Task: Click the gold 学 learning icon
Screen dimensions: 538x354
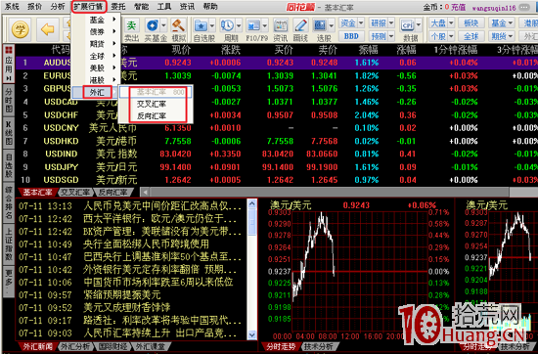Action: coord(20,30)
